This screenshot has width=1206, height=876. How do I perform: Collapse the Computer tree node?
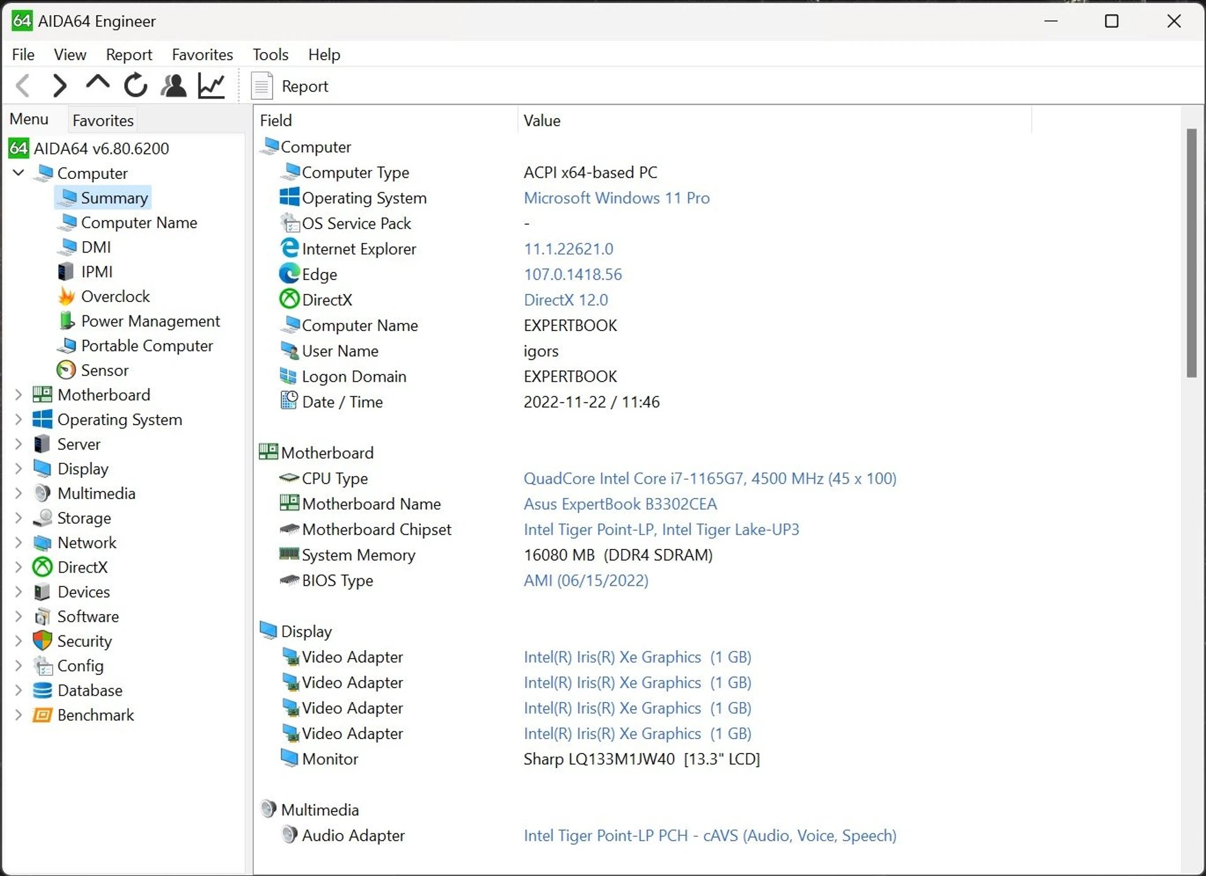point(18,173)
